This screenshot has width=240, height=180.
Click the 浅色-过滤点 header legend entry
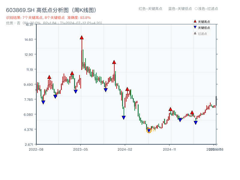pos(206,9)
